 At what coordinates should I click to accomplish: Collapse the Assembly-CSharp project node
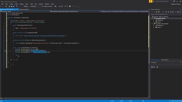point(152,18)
